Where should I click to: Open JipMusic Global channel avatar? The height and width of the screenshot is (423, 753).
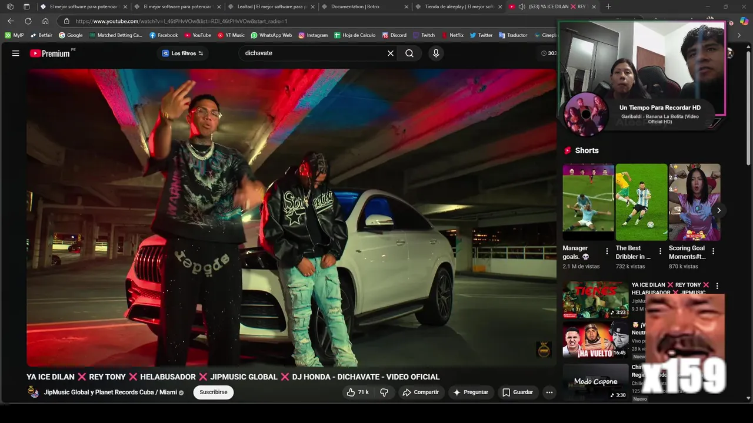[x=34, y=392]
